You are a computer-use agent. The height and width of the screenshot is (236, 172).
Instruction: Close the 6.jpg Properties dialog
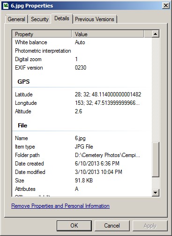coord(166,6)
